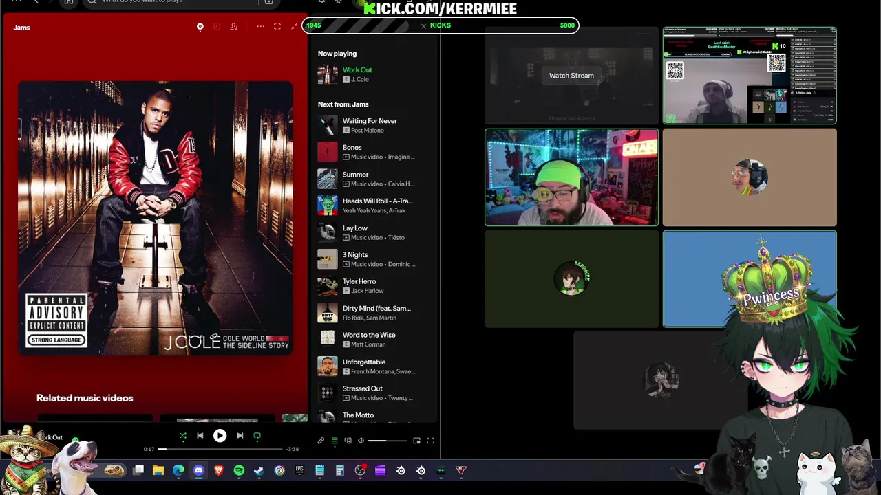Skip to the next track
This screenshot has height=495, width=881.
pyautogui.click(x=240, y=436)
